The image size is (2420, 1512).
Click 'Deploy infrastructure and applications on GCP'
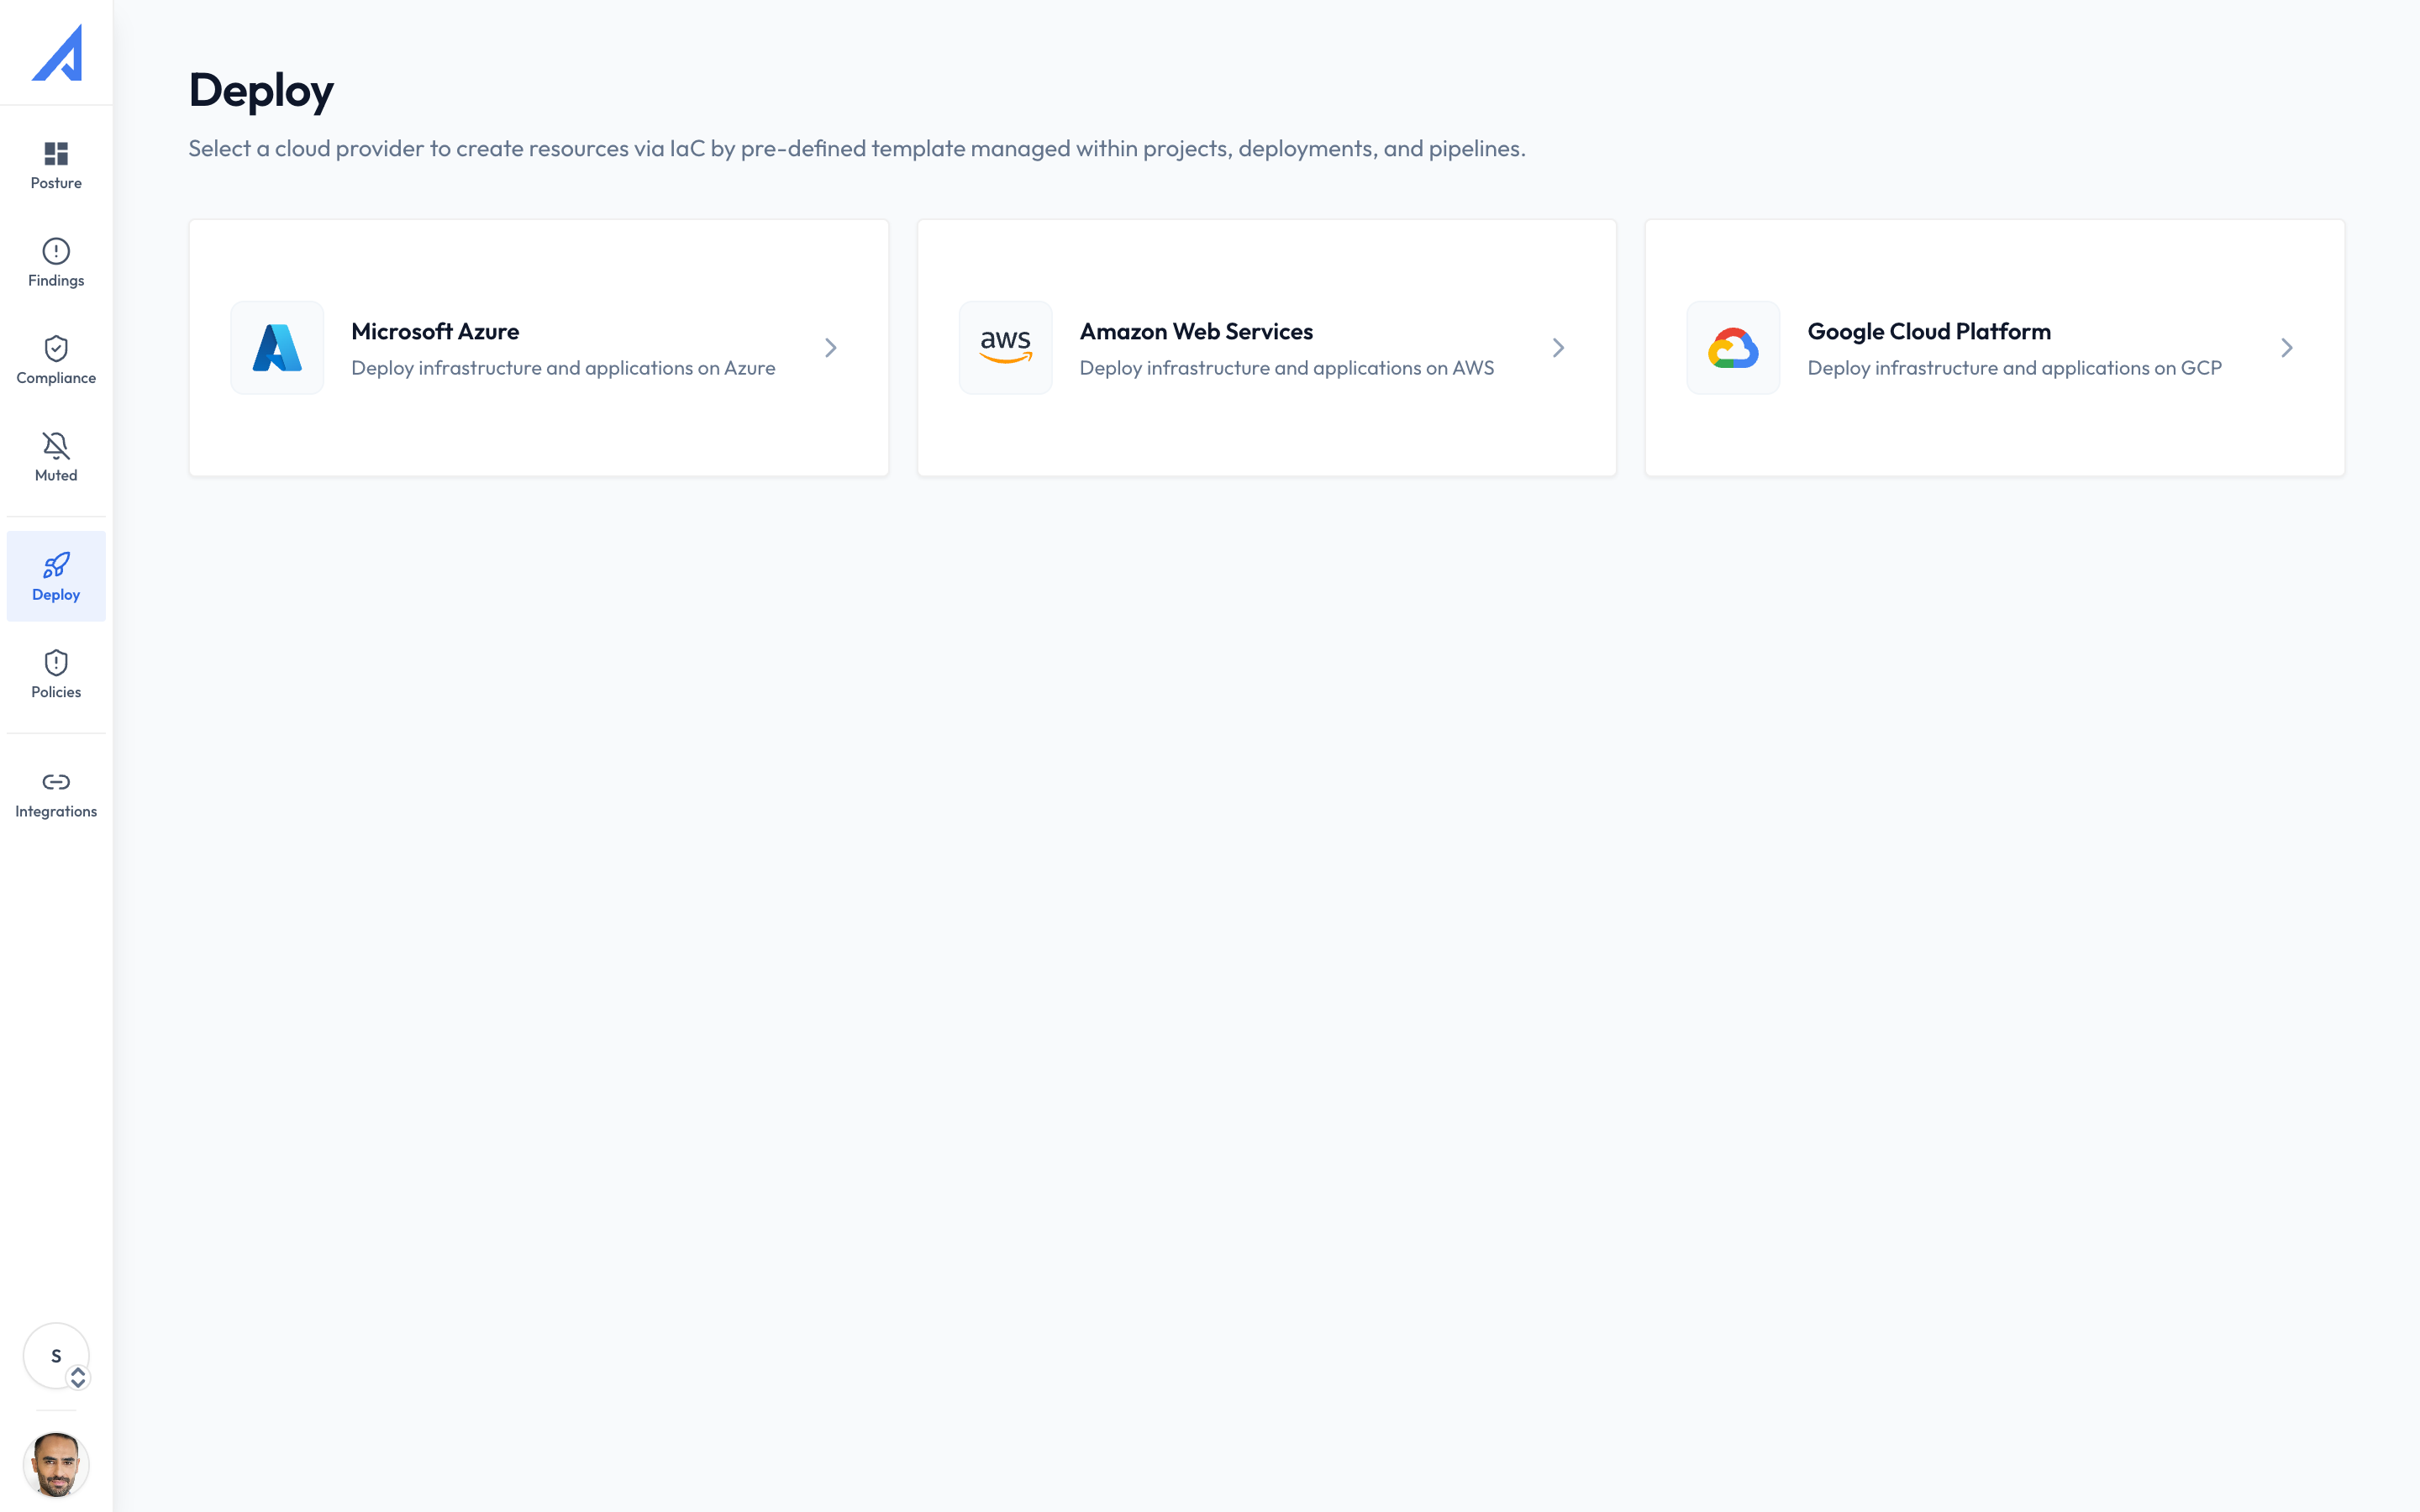[2014, 368]
